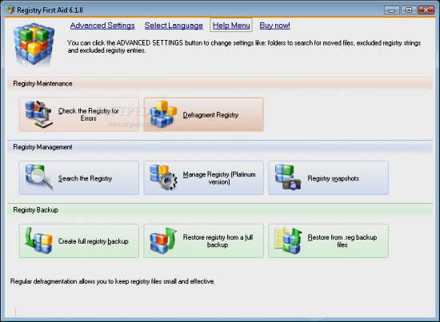Click the large Registry First Aid cube logo

coord(34,44)
